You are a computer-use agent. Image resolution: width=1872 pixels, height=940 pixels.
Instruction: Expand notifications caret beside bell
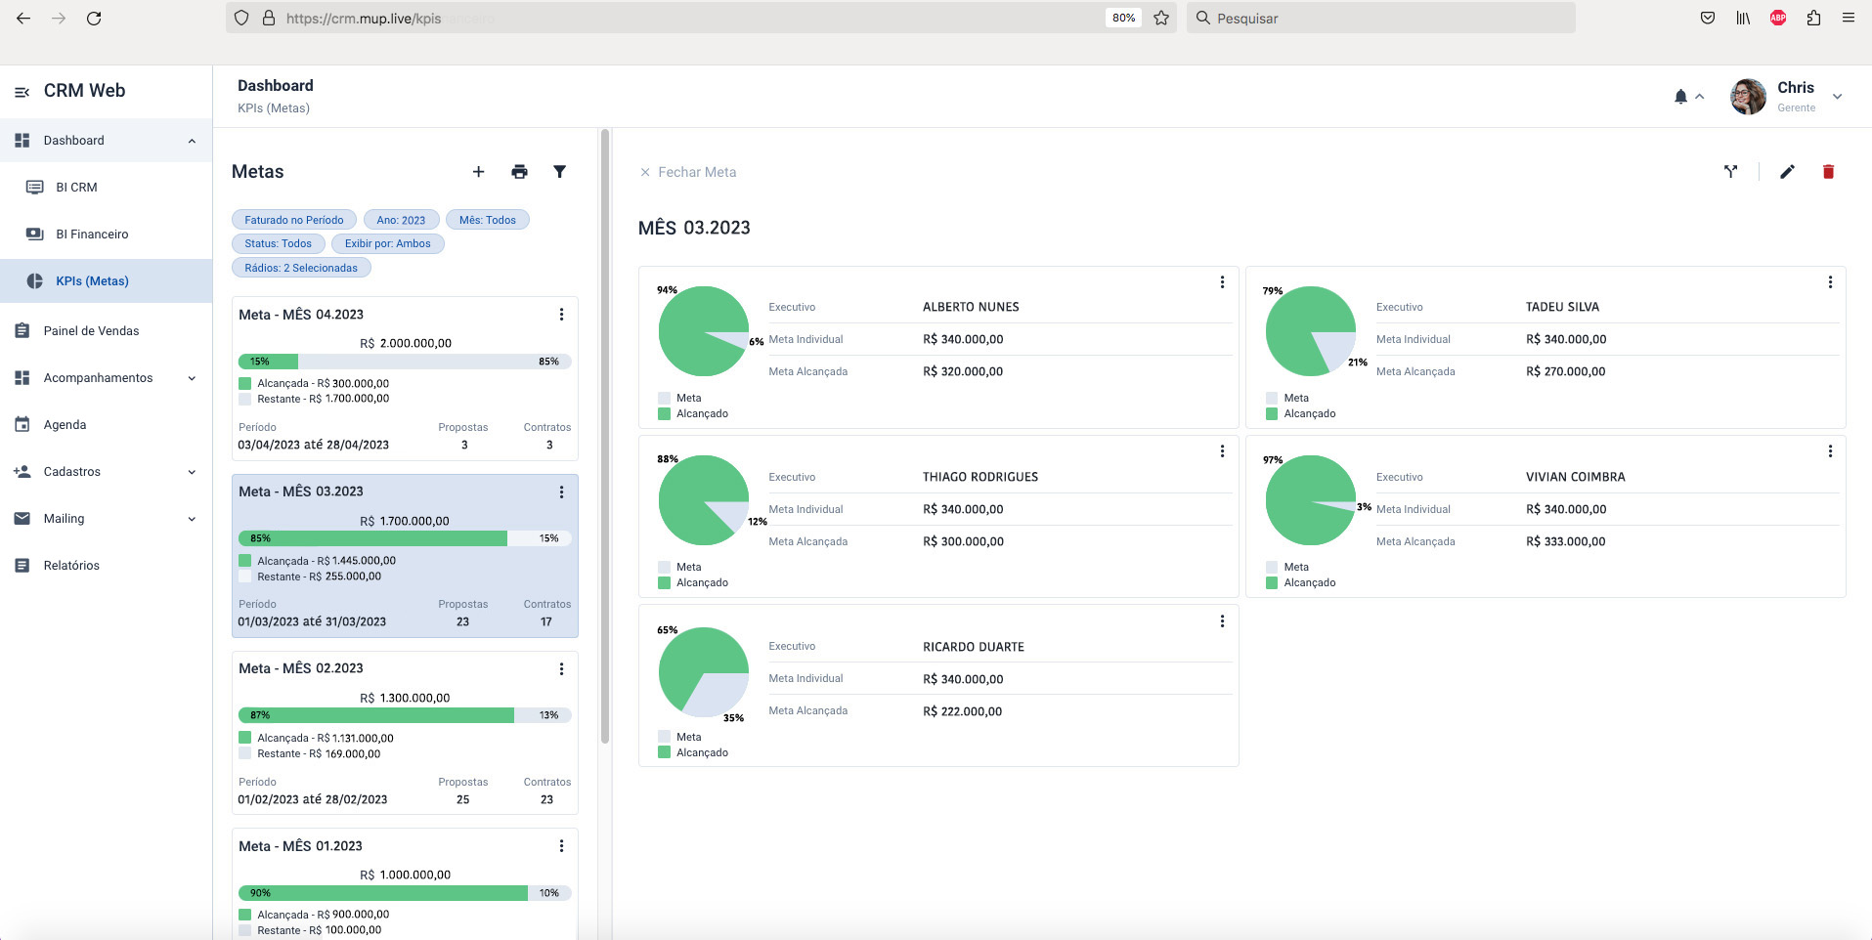(x=1700, y=97)
